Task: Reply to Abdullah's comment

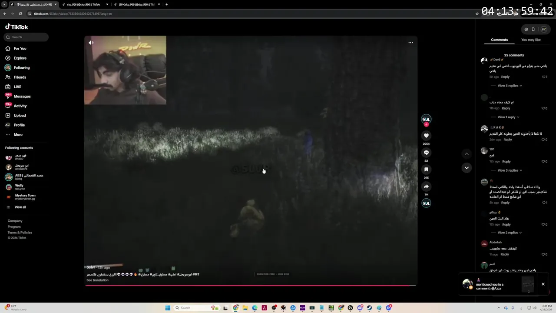Action: [504, 254]
